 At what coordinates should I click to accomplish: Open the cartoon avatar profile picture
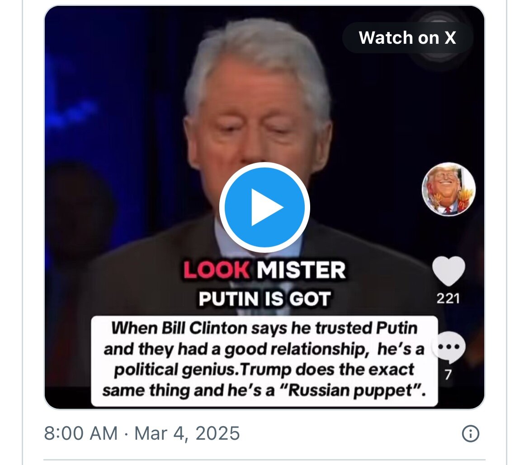[449, 189]
